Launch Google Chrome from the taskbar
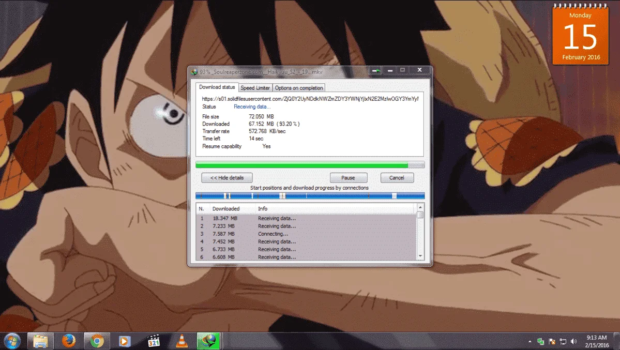Image resolution: width=620 pixels, height=350 pixels. pos(97,341)
